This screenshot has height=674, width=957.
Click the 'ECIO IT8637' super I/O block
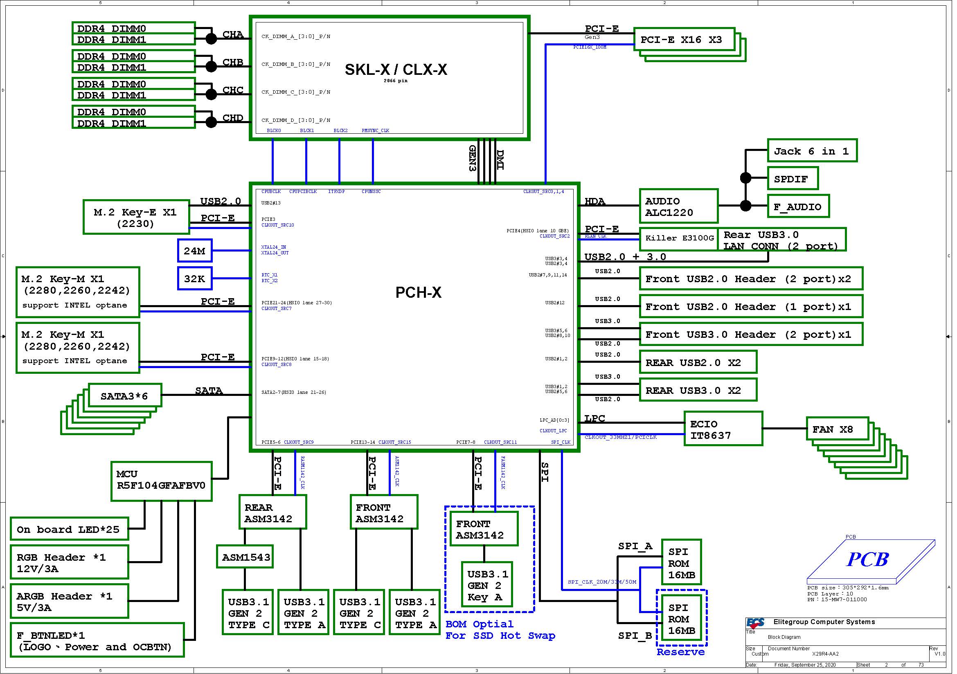click(x=723, y=429)
